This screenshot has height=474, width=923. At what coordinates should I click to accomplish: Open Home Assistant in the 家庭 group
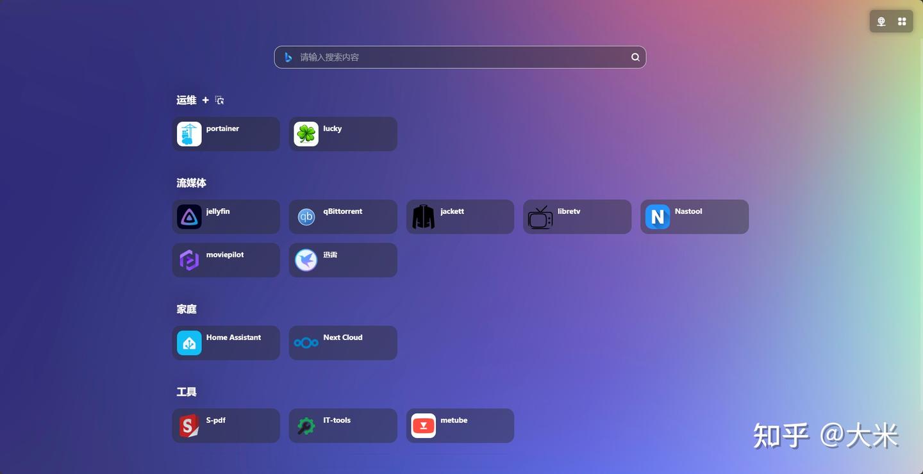point(226,343)
